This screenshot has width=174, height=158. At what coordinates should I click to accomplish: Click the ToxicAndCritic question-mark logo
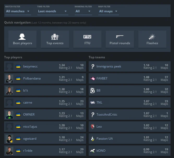[93, 115]
